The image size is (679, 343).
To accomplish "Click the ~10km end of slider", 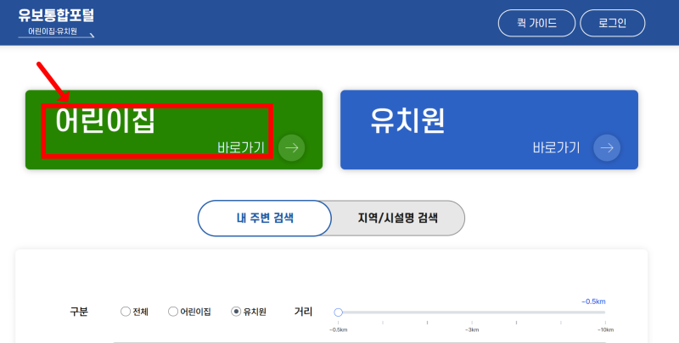I will pos(605,329).
